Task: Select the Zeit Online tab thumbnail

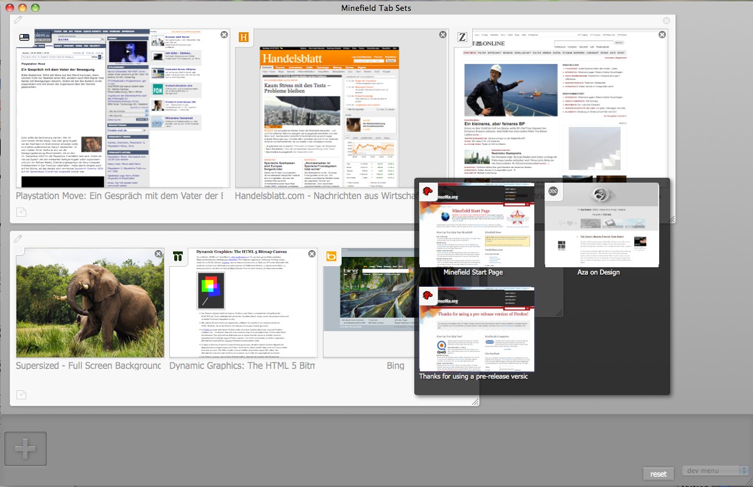Action: (x=560, y=110)
